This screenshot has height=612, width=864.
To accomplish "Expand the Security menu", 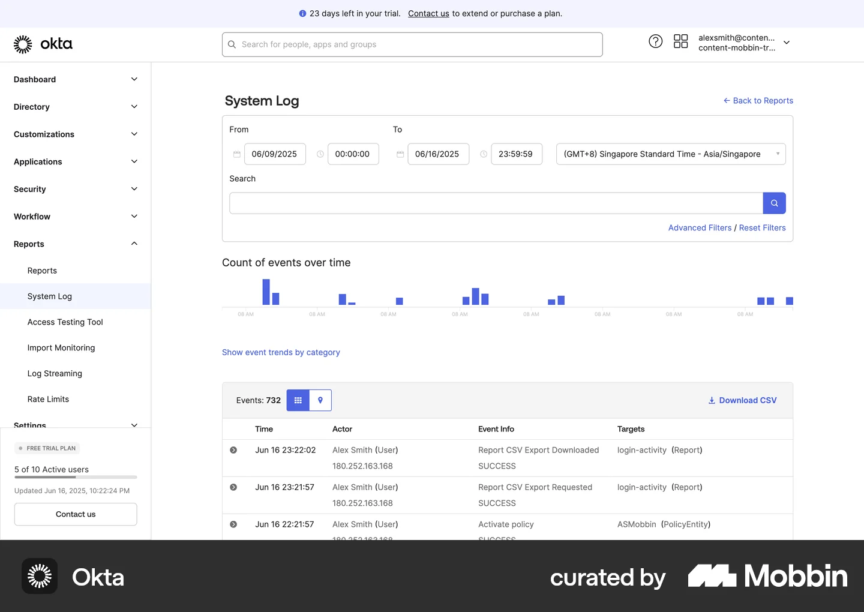I will [x=76, y=189].
